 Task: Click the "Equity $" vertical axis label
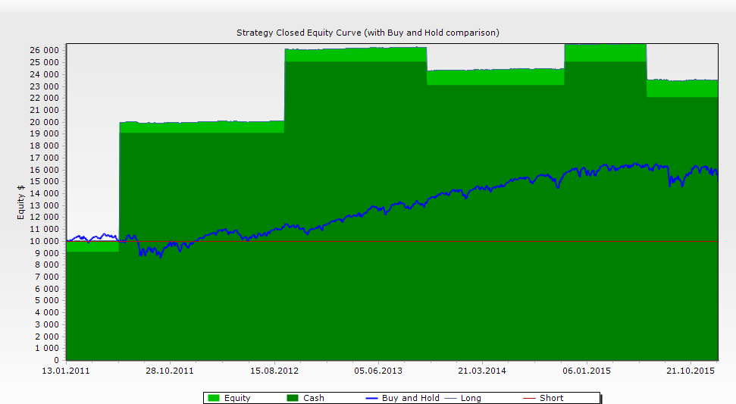[x=22, y=202]
